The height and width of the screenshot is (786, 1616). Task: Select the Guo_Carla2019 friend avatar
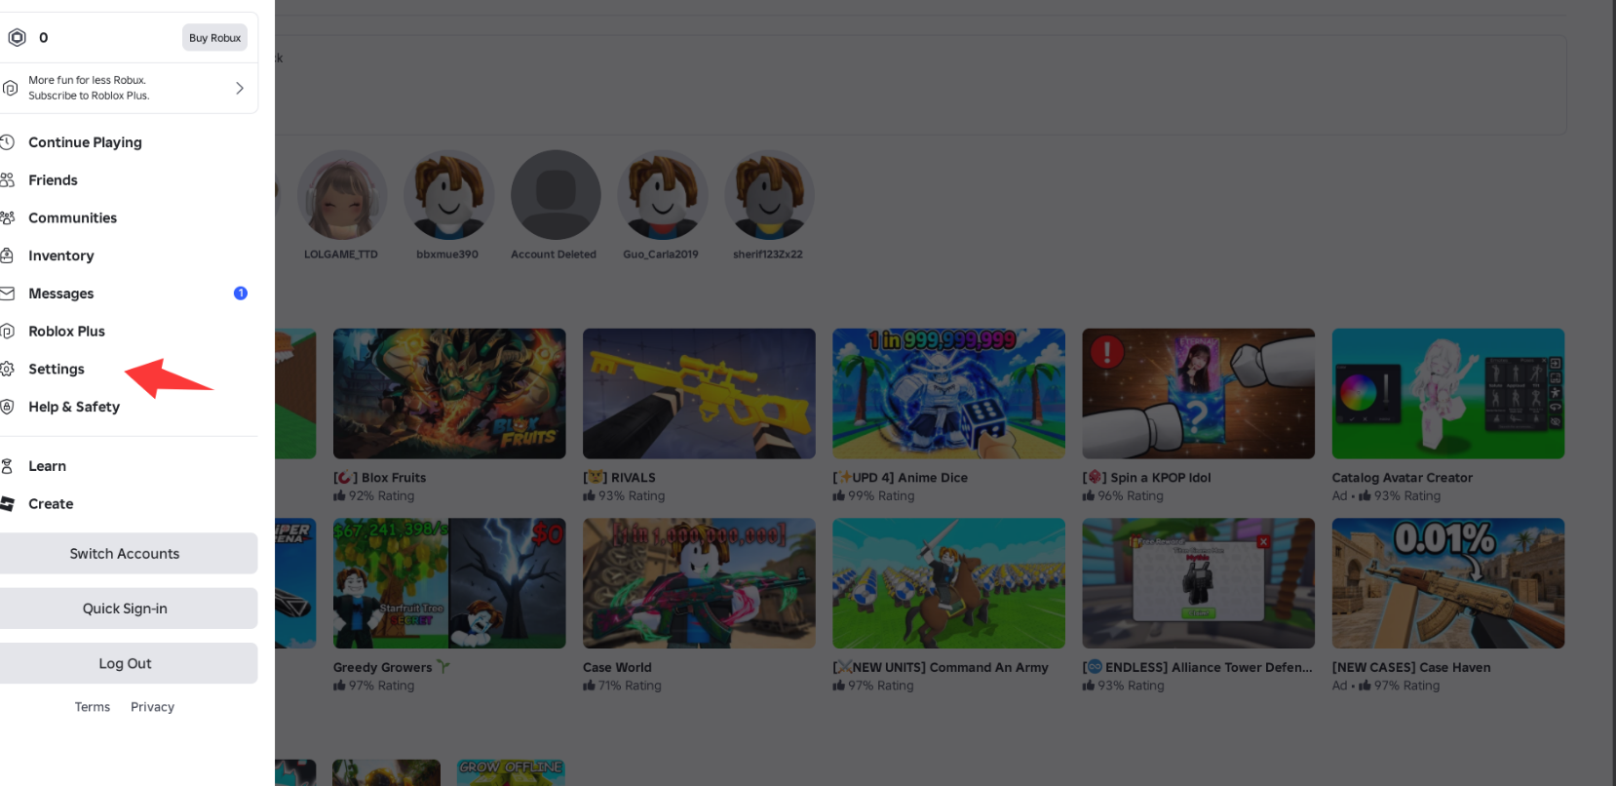[662, 195]
